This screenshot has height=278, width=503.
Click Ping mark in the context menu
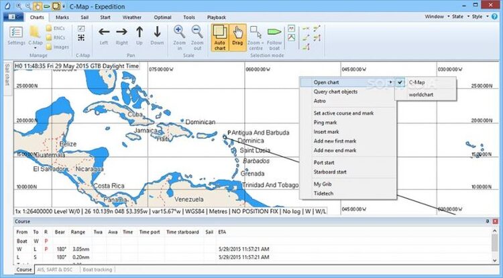(325, 123)
